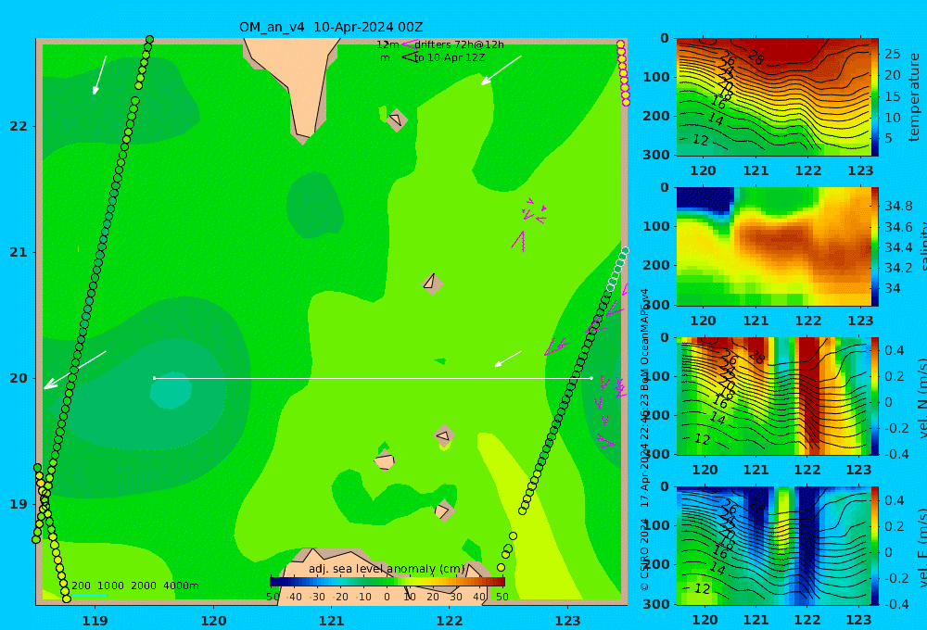Click the '28' isotherm label in temperature panel
The width and height of the screenshot is (927, 630).
[x=756, y=57]
